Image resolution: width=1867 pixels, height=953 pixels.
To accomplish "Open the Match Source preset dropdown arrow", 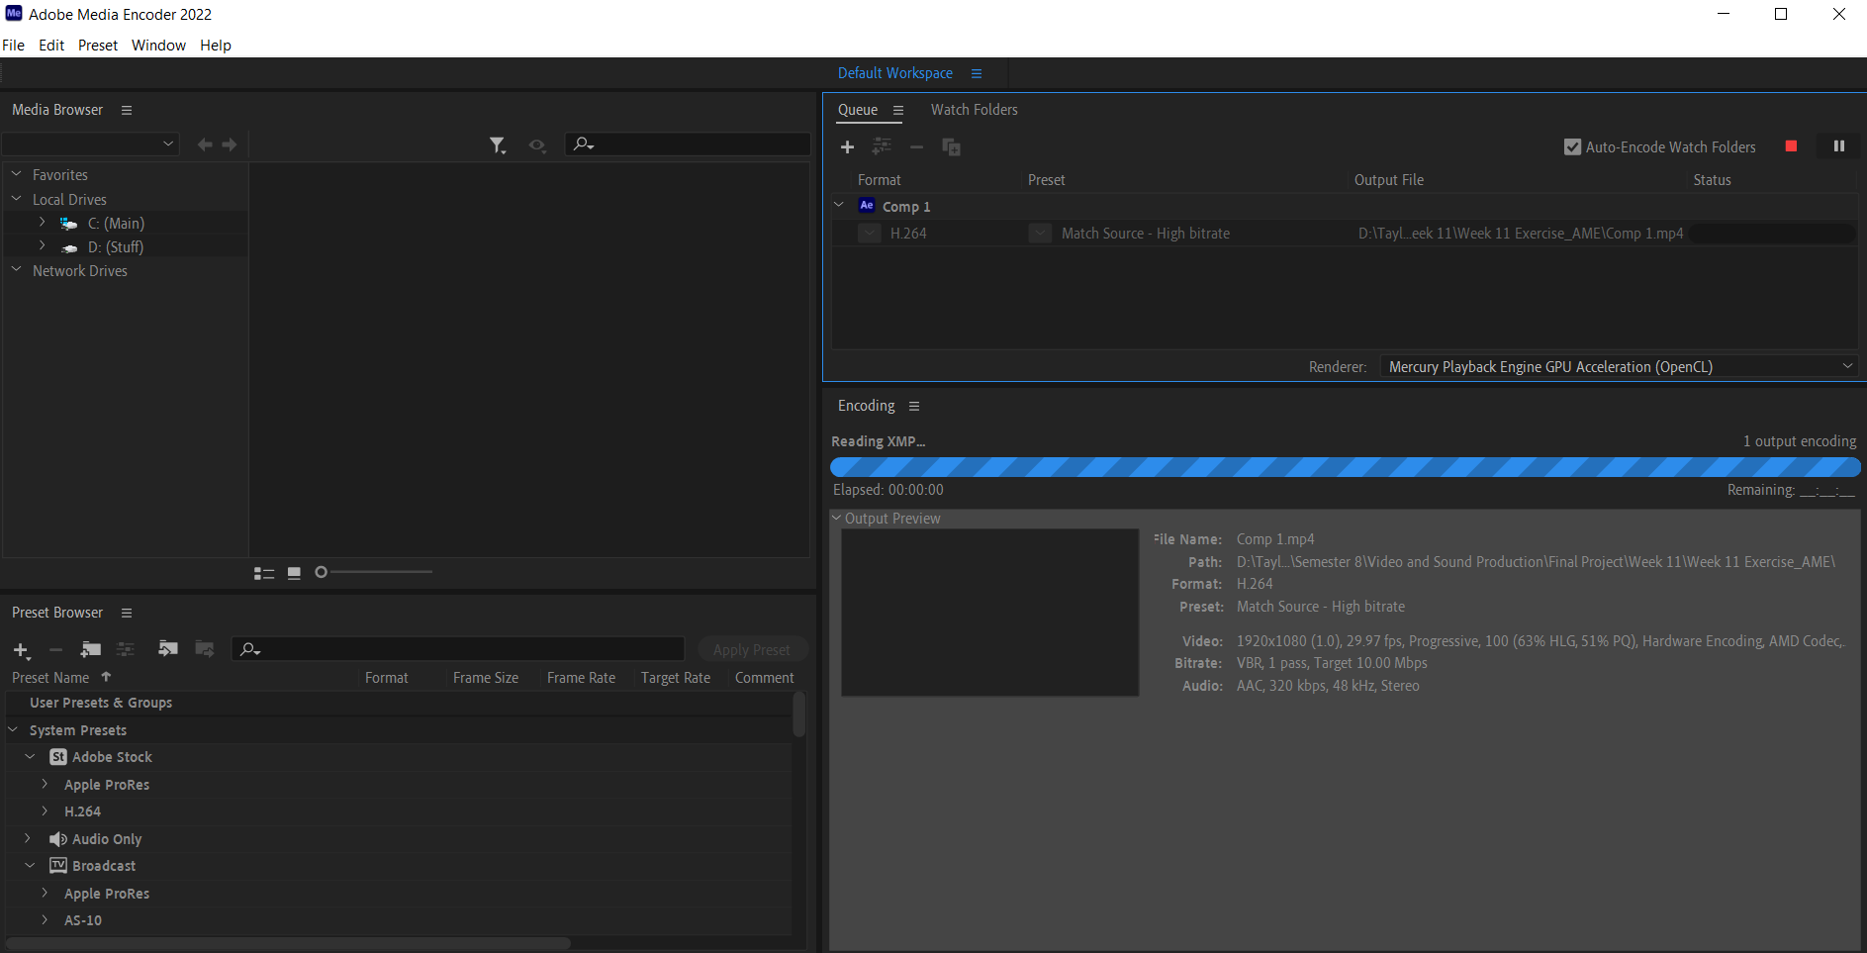I will click(1040, 234).
